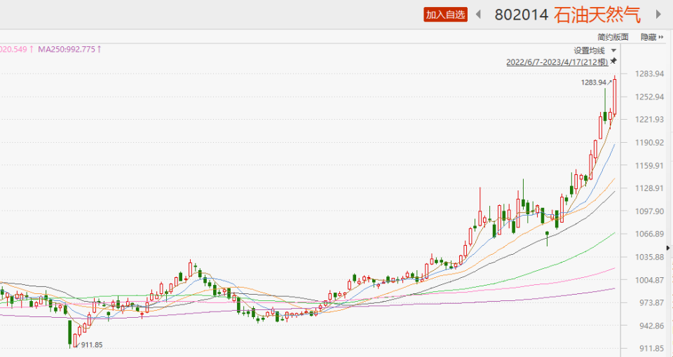The image size is (673, 357).
Task: Click the 1283.94 price axis label
Action: [x=649, y=74]
